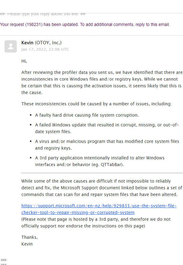Click the QTTabBar 3rd party application bullet
This screenshot has width=183, height=265.
[x=99, y=161]
